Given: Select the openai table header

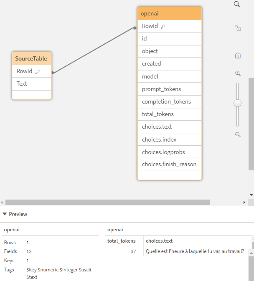Looking at the screenshot, I should coord(169,13).
